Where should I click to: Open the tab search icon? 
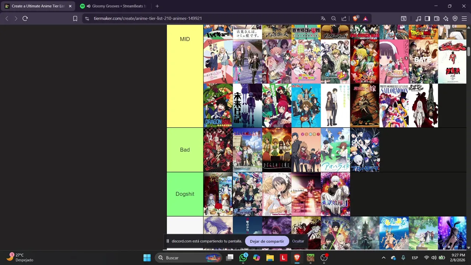coord(404,18)
